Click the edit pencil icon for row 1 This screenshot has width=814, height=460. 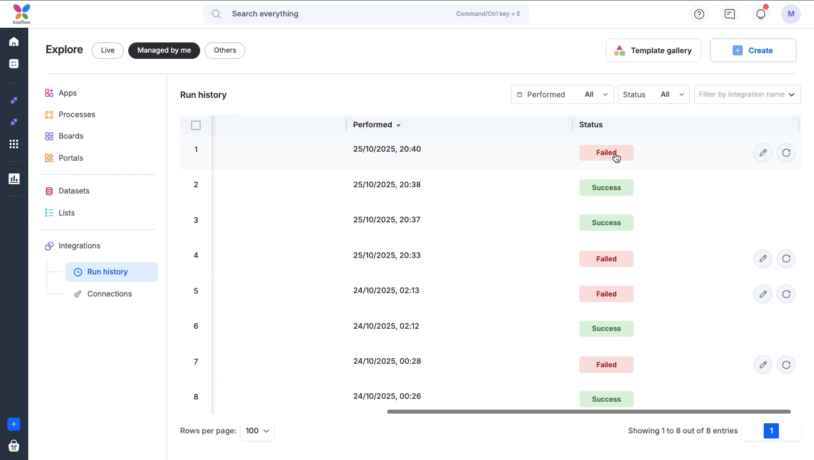tap(763, 153)
